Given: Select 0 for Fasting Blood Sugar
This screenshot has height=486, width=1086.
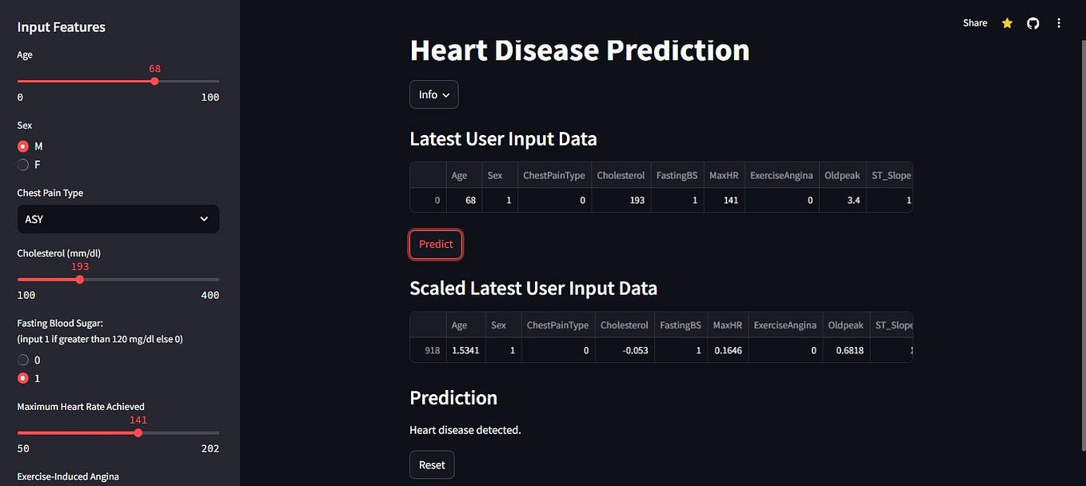Looking at the screenshot, I should click(x=23, y=360).
